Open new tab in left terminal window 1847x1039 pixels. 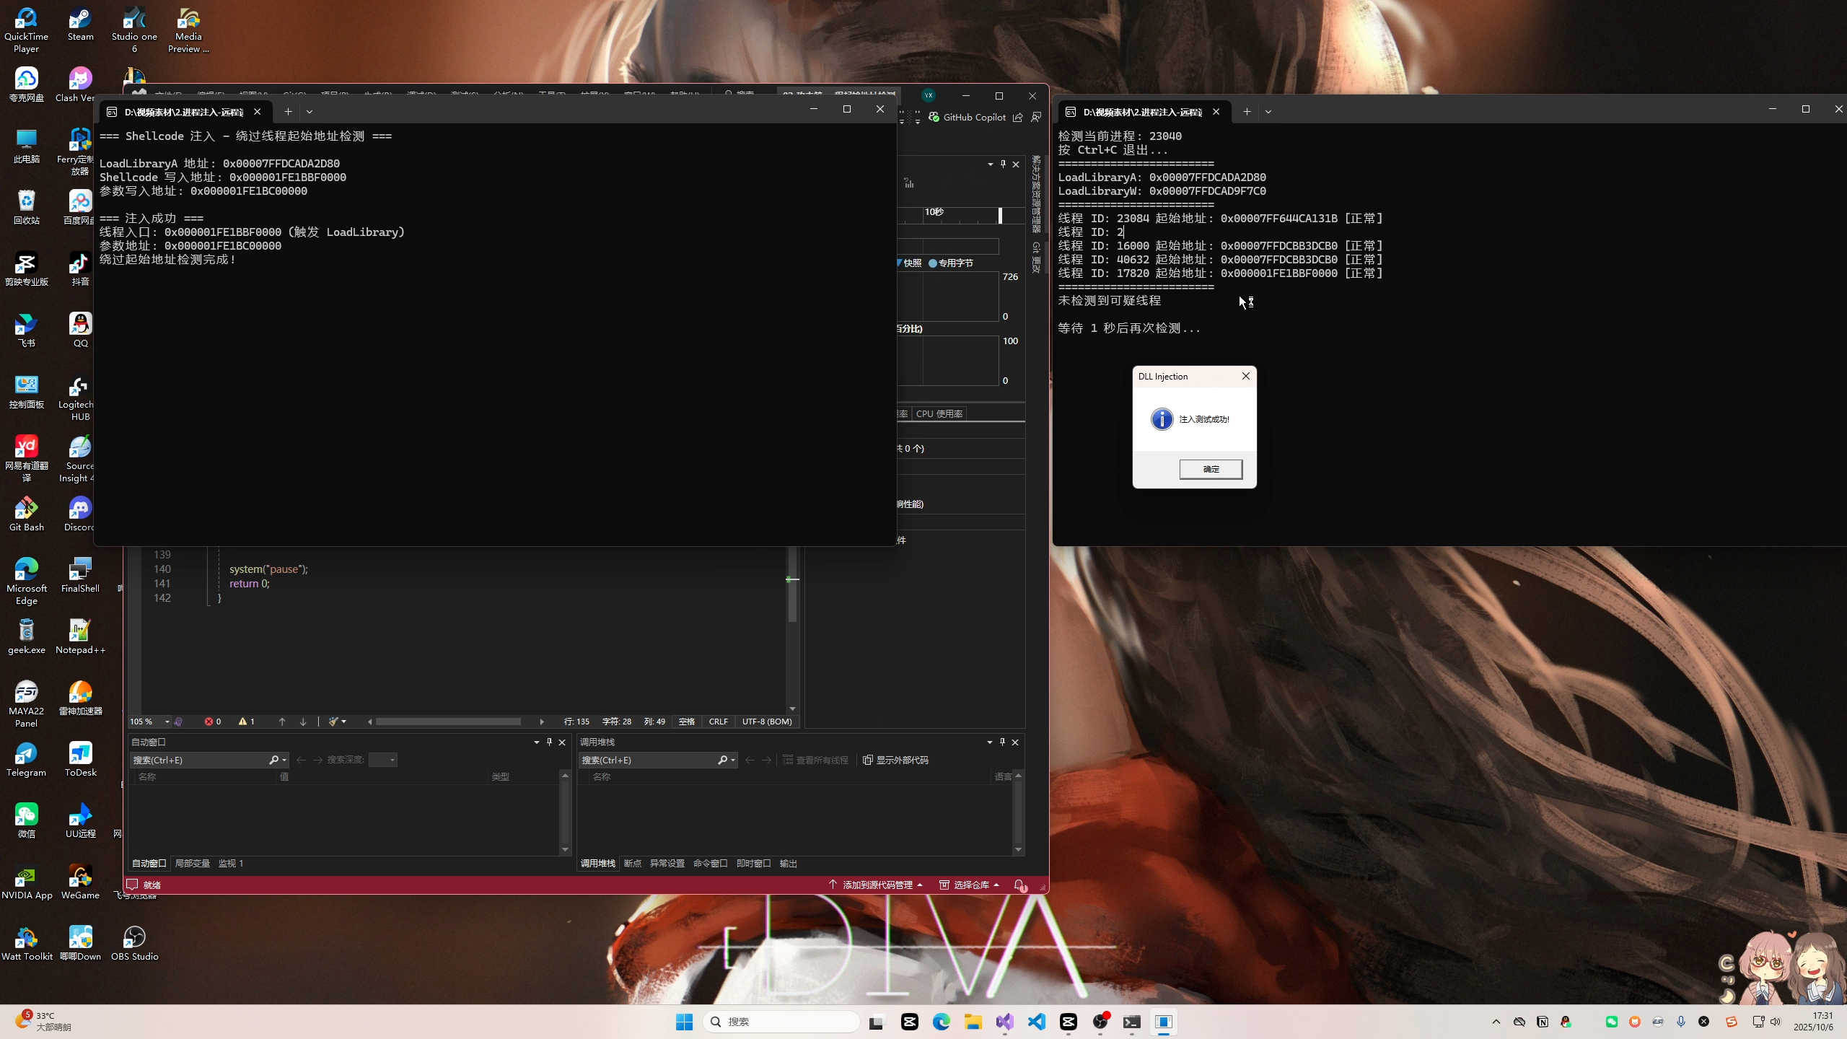(288, 111)
